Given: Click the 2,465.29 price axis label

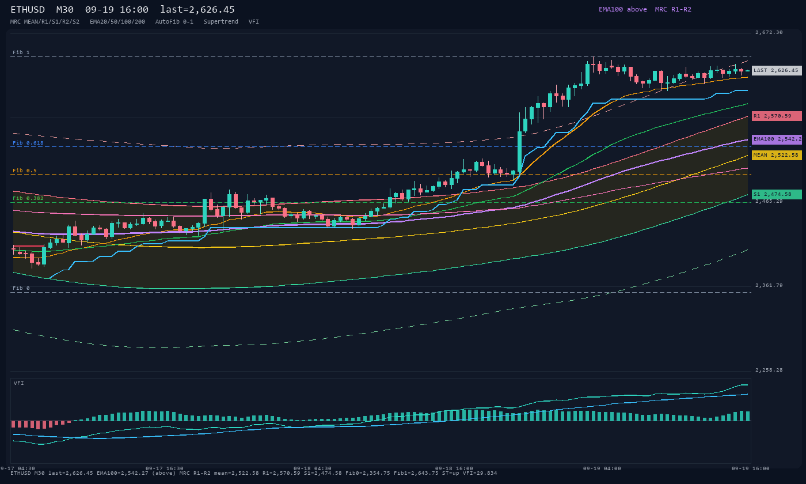Looking at the screenshot, I should click(x=769, y=202).
